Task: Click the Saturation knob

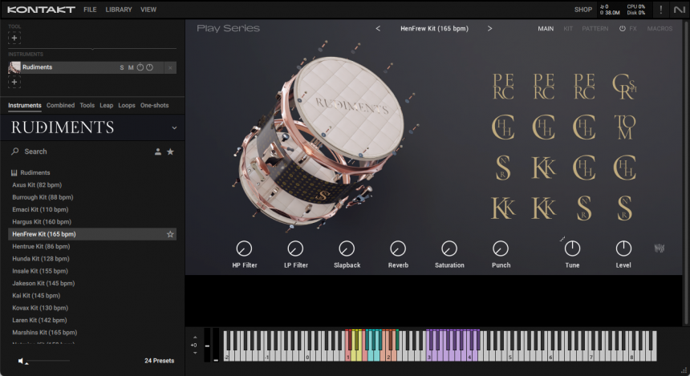Action: 449,249
